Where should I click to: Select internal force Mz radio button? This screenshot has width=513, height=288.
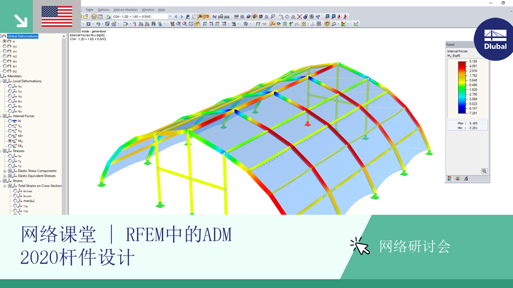(x=10, y=146)
